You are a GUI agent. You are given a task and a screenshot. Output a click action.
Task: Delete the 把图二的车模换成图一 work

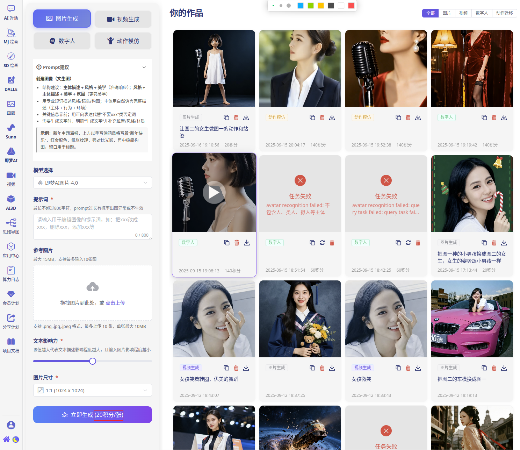494,368
